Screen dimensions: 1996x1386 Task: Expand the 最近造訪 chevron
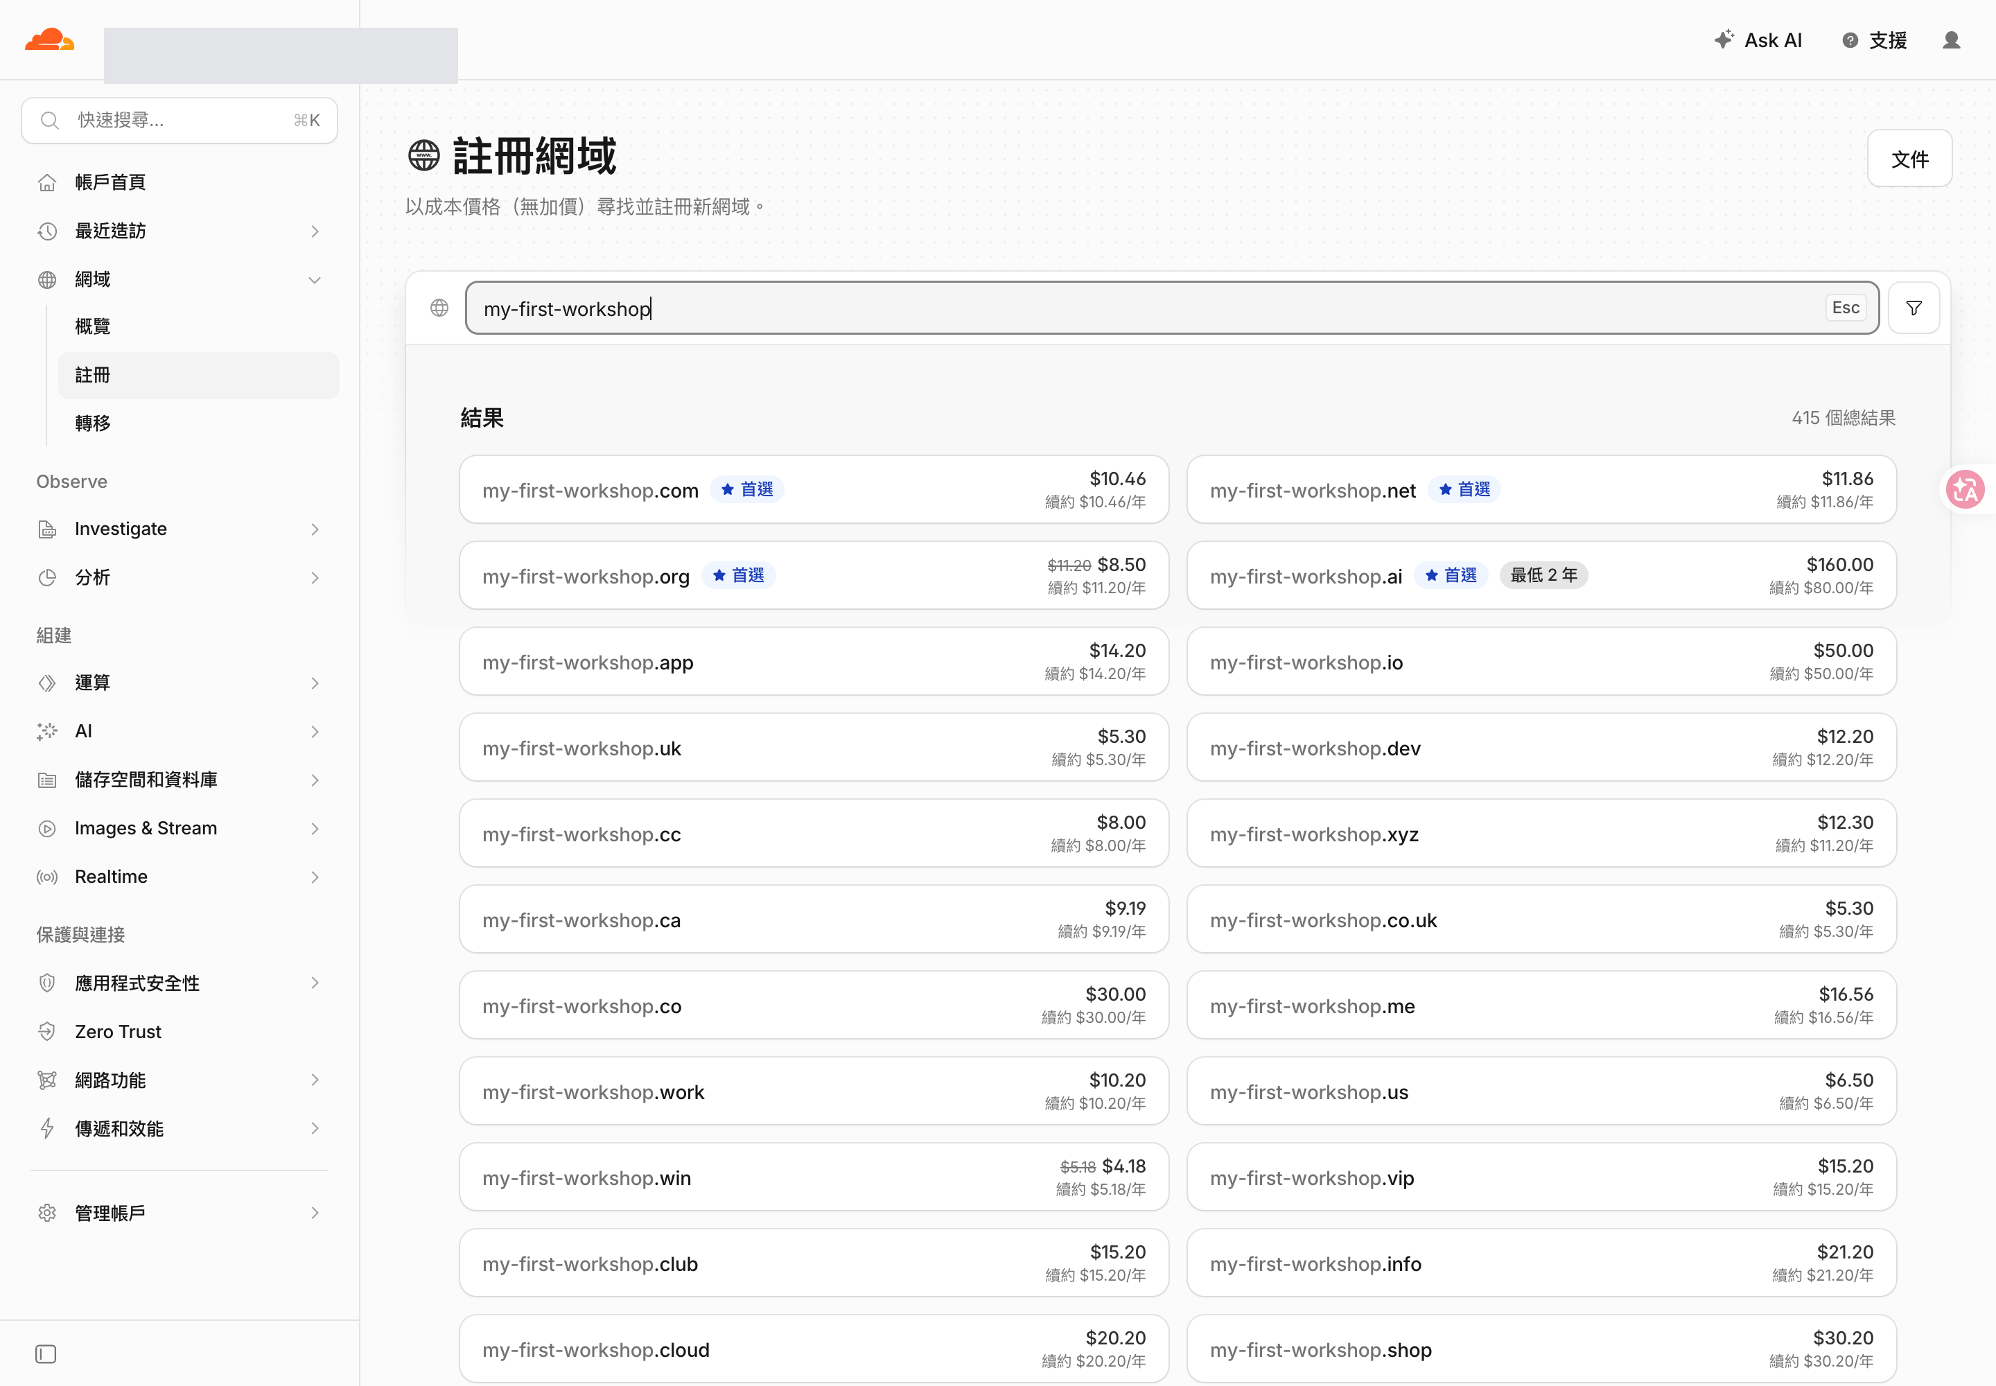click(315, 231)
